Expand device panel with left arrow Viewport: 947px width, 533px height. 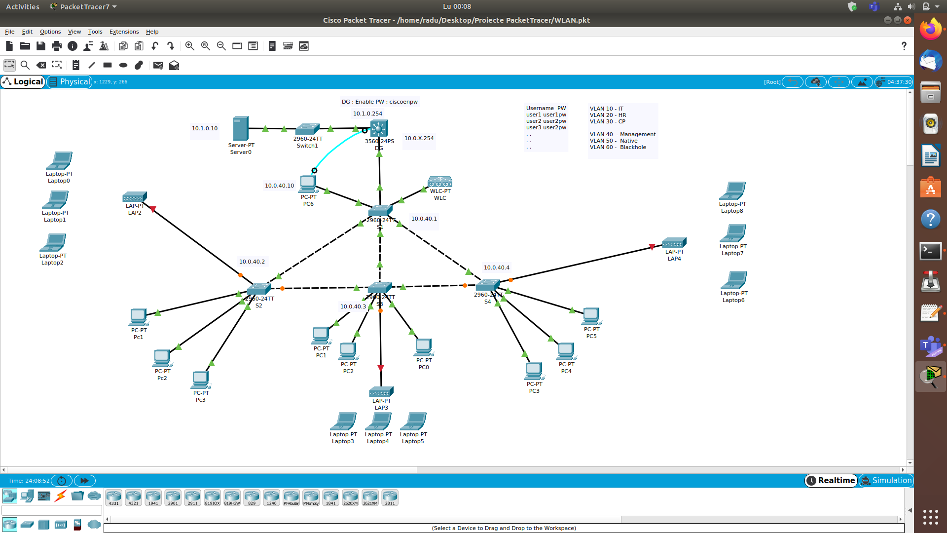coord(910,510)
